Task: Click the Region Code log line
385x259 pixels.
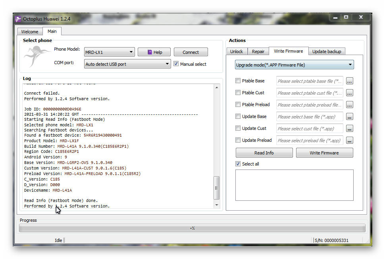Action: point(52,151)
